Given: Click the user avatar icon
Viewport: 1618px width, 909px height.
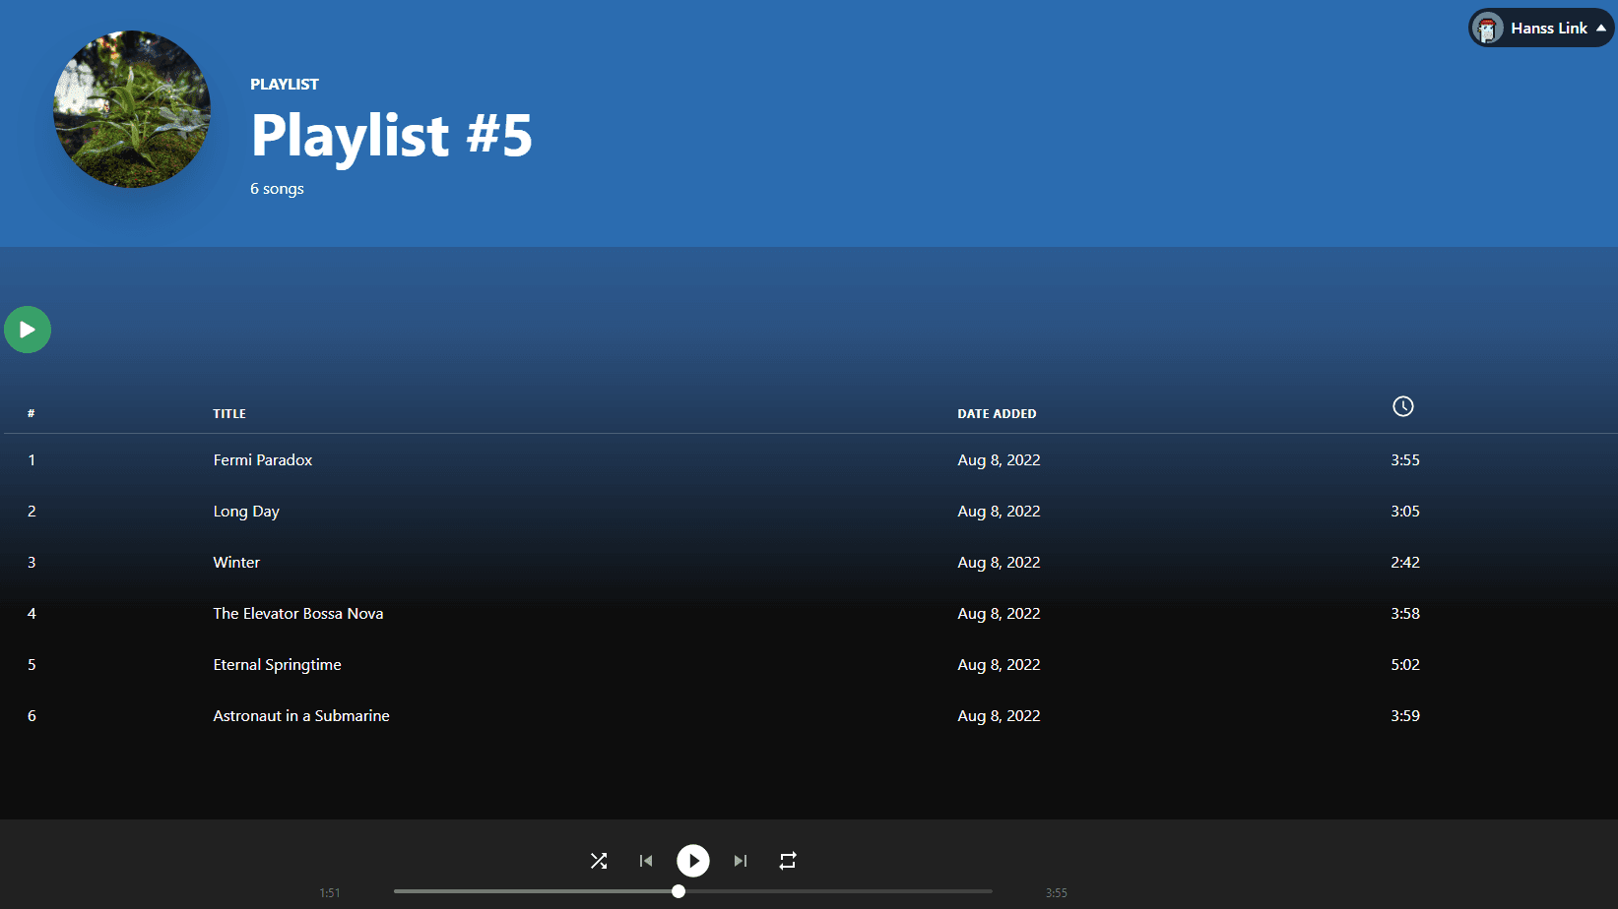Looking at the screenshot, I should pyautogui.click(x=1487, y=29).
